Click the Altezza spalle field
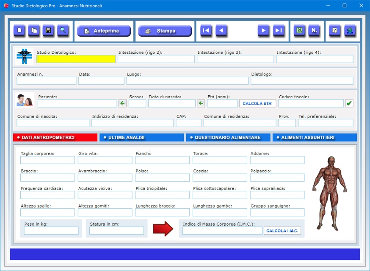 click(x=48, y=213)
